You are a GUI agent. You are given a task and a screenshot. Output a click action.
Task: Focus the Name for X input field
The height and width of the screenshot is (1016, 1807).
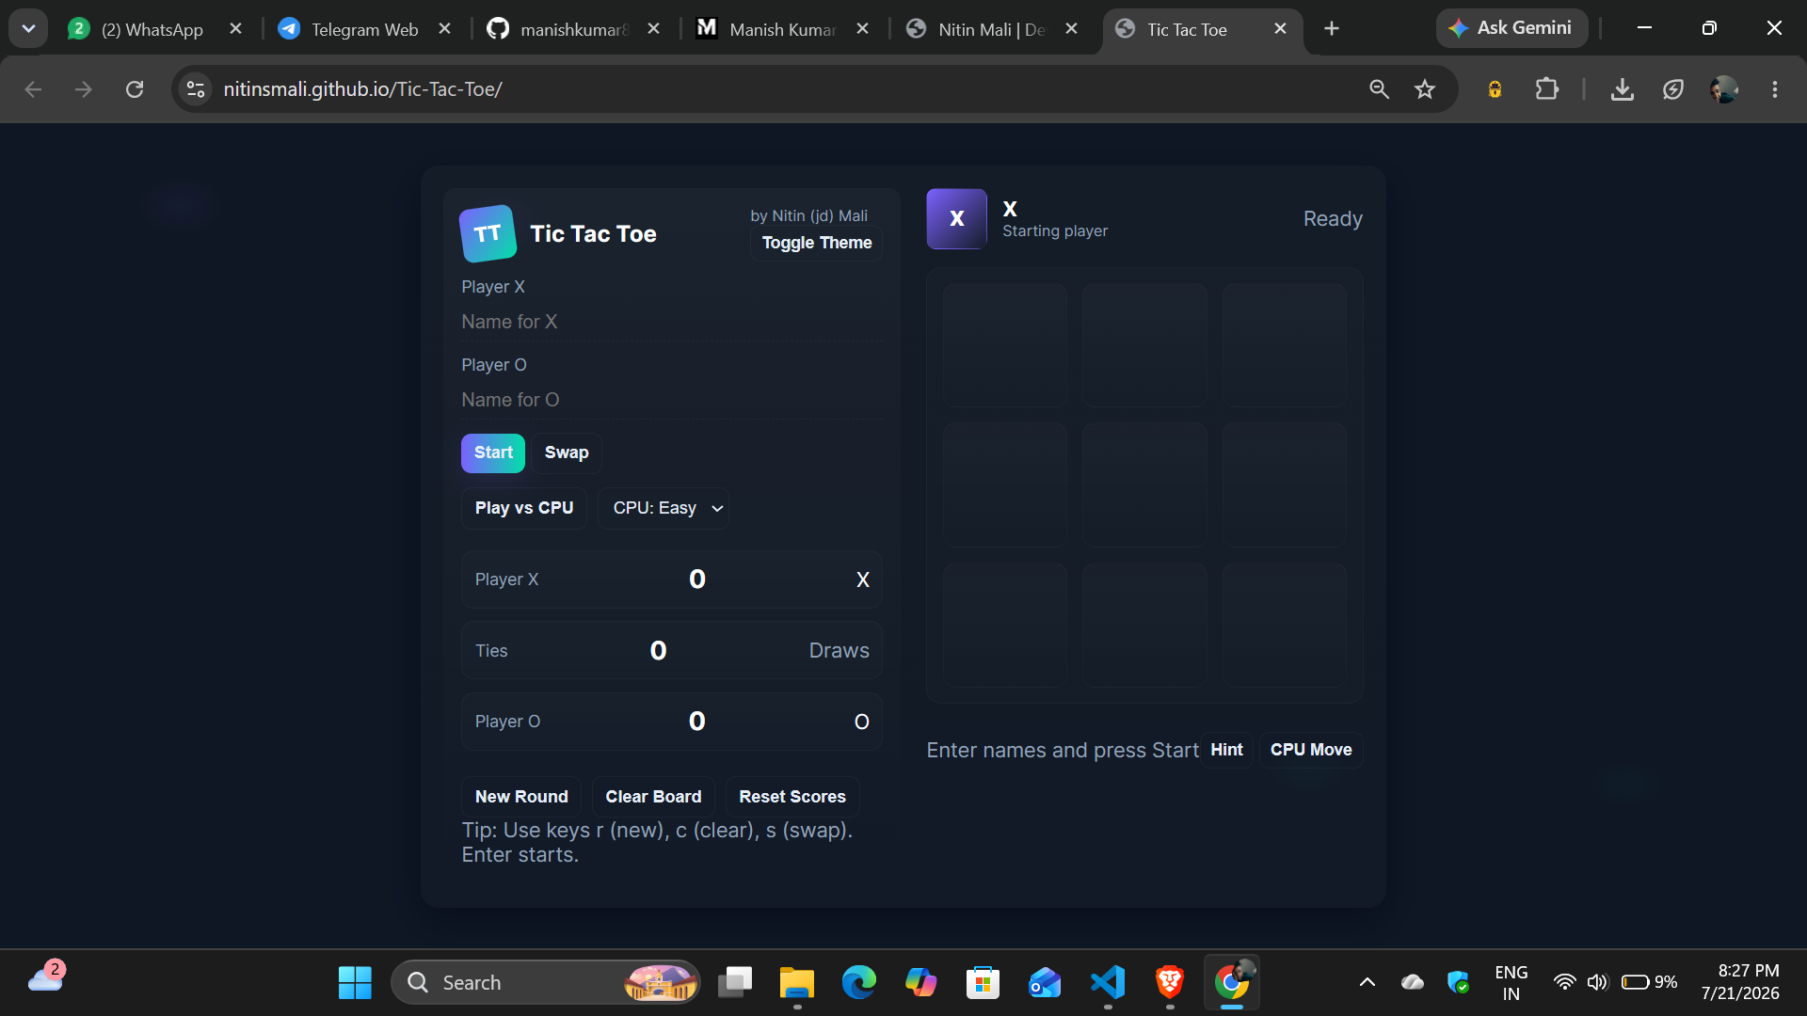671,322
